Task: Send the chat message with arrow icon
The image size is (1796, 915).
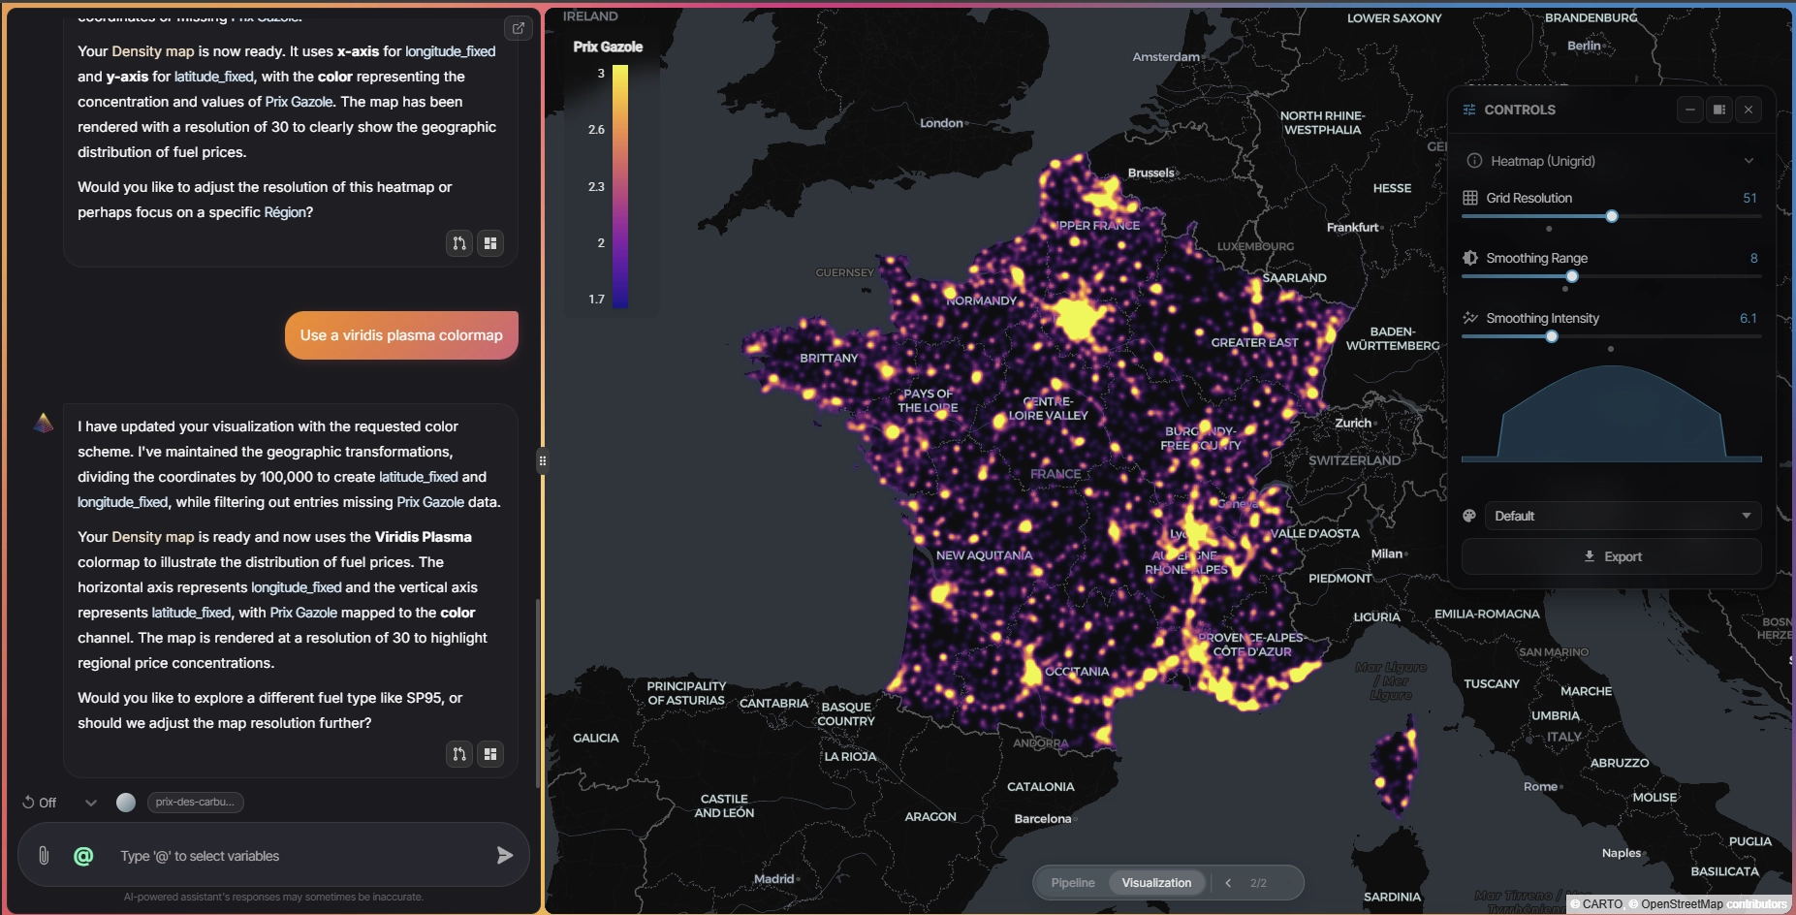Action: (x=504, y=855)
